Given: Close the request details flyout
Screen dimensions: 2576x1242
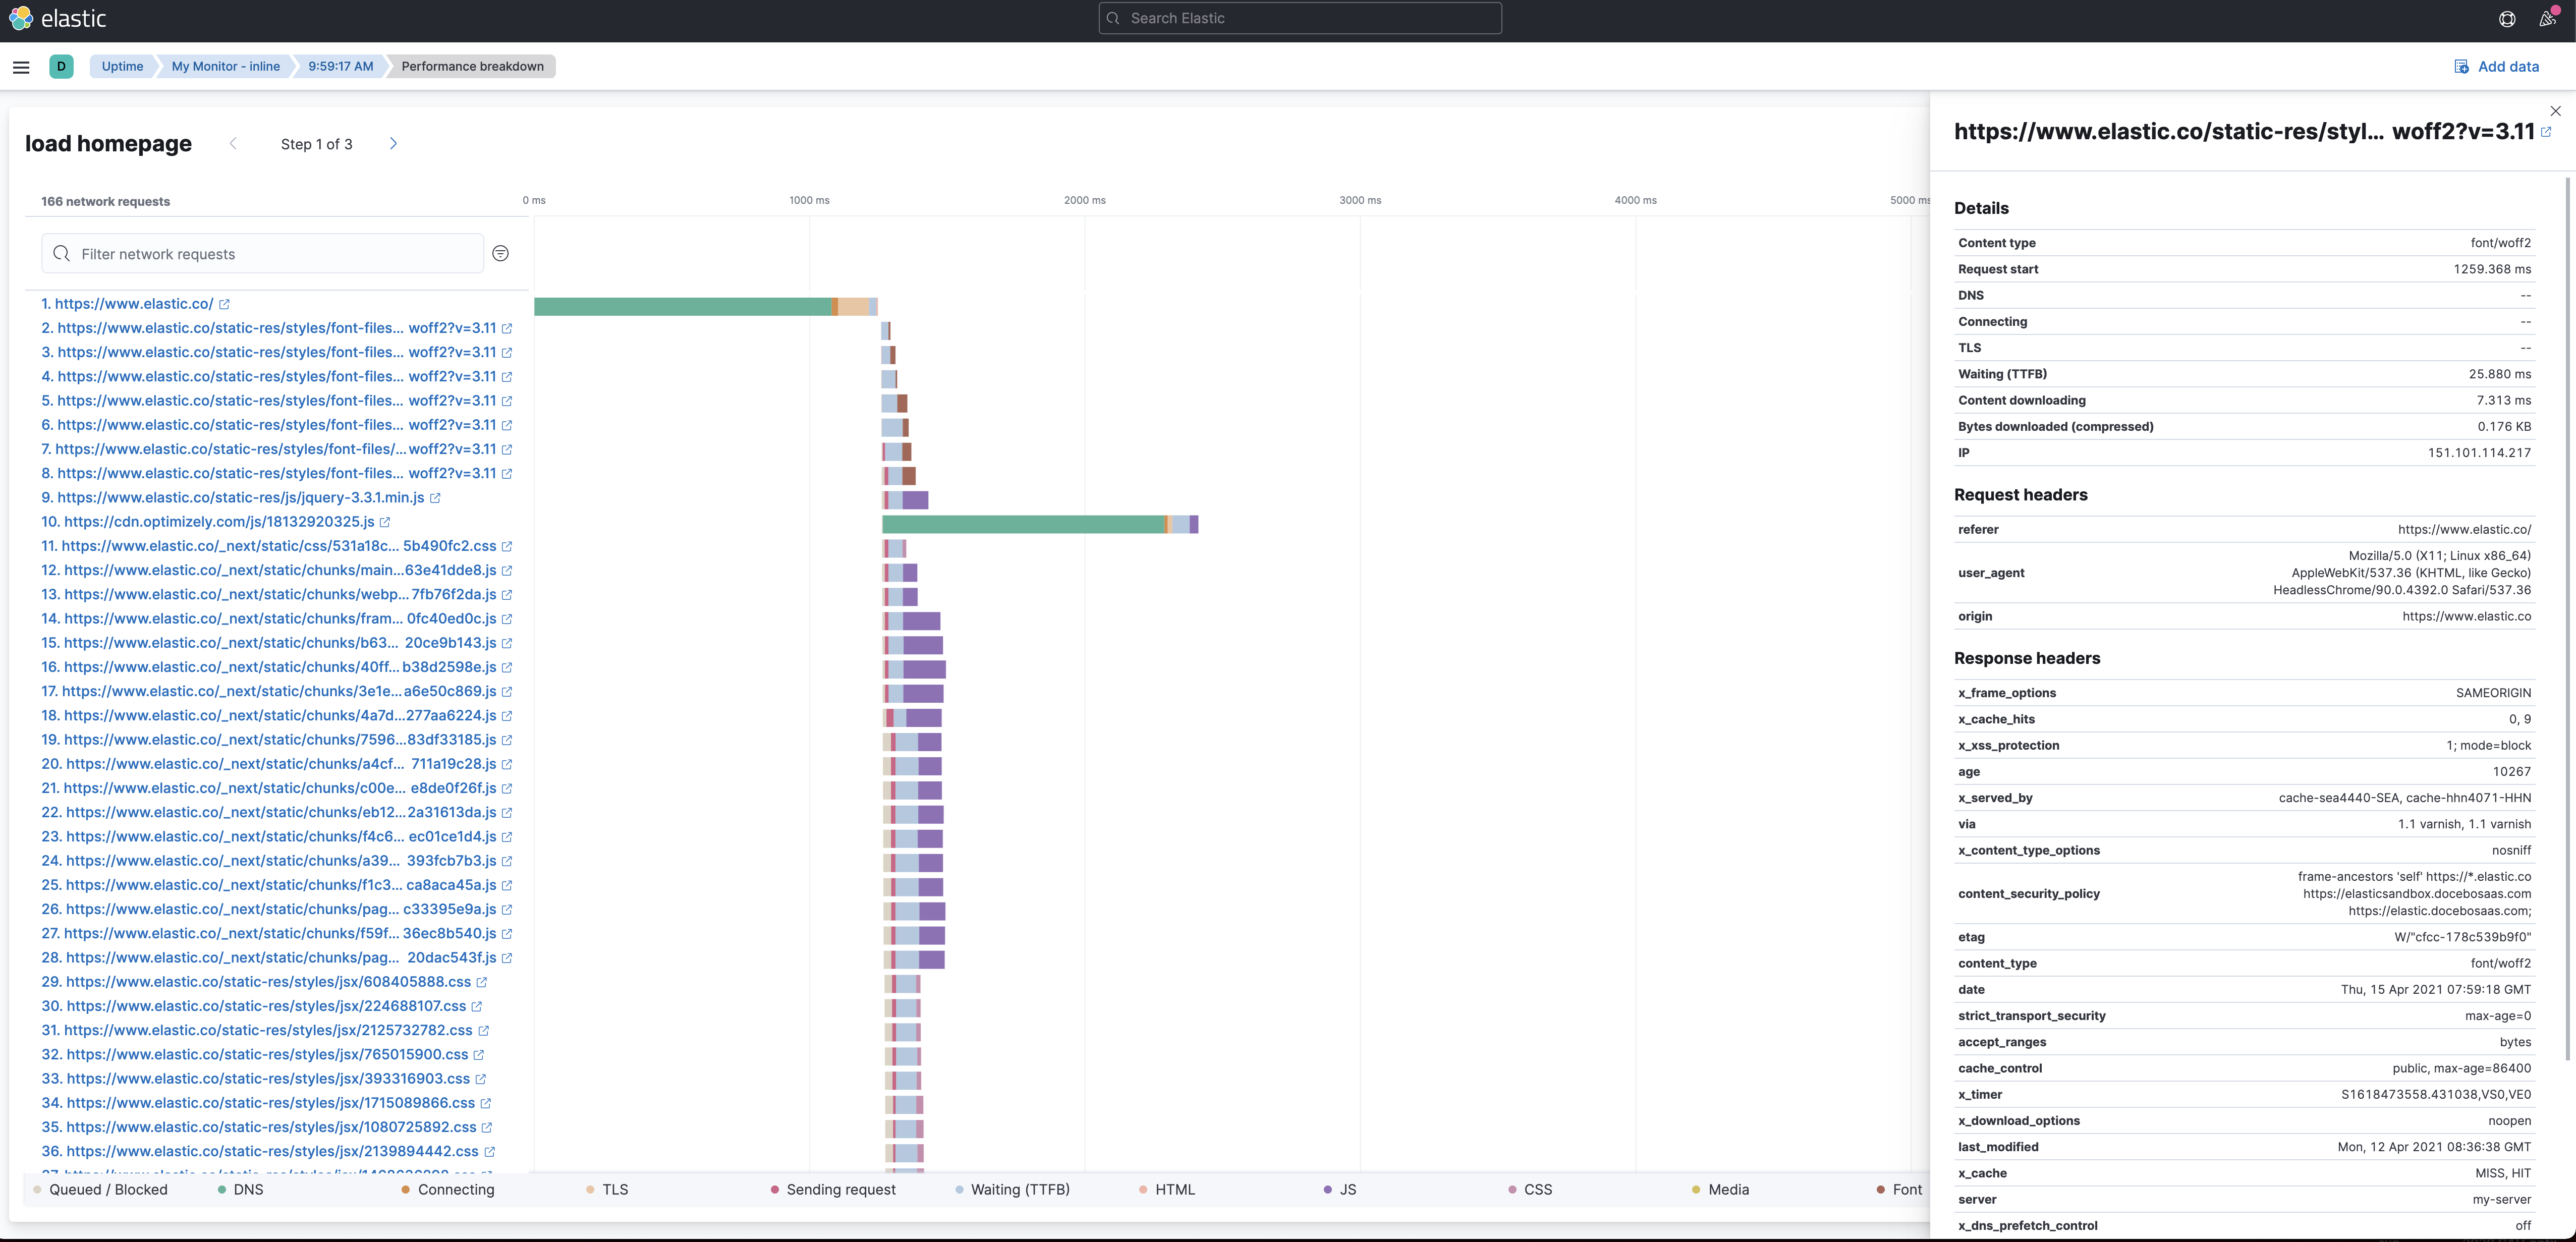Looking at the screenshot, I should click(x=2555, y=111).
